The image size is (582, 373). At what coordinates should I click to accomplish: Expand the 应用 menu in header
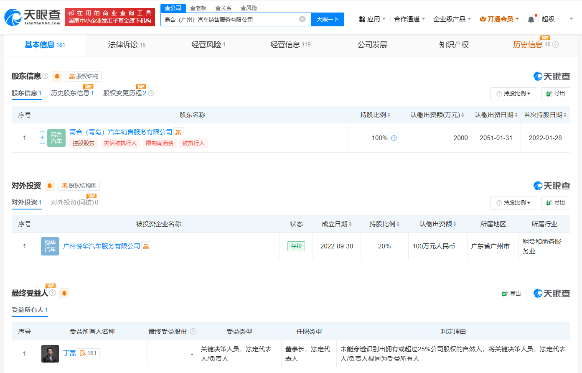pyautogui.click(x=373, y=19)
